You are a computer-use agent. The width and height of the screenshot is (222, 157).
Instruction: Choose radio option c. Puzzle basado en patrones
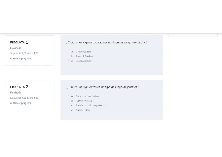(69, 105)
